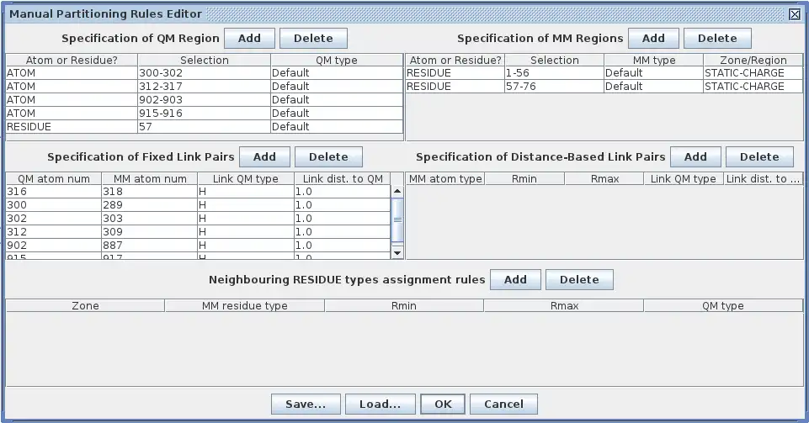
Task: Confirm with the OK button
Action: click(x=443, y=404)
